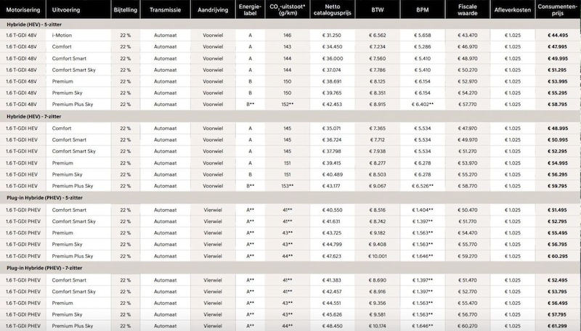Screen dimensions: 581x331
Task: Click the Aandrijving column header
Action: click(x=213, y=12)
